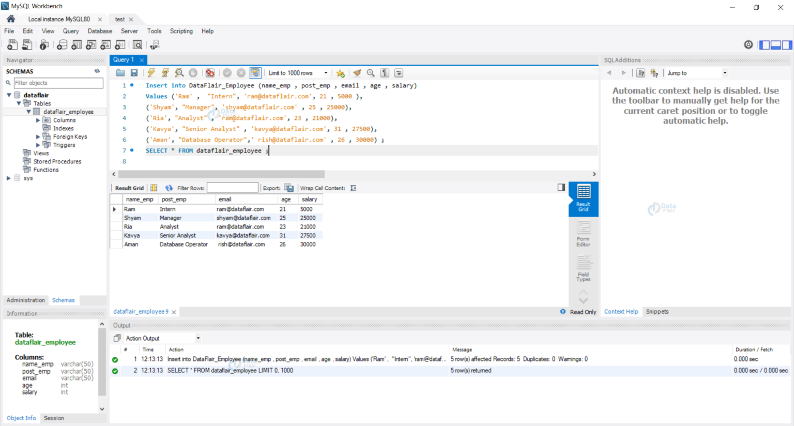
Task: Toggle the right sidebar panel view
Action: point(787,45)
